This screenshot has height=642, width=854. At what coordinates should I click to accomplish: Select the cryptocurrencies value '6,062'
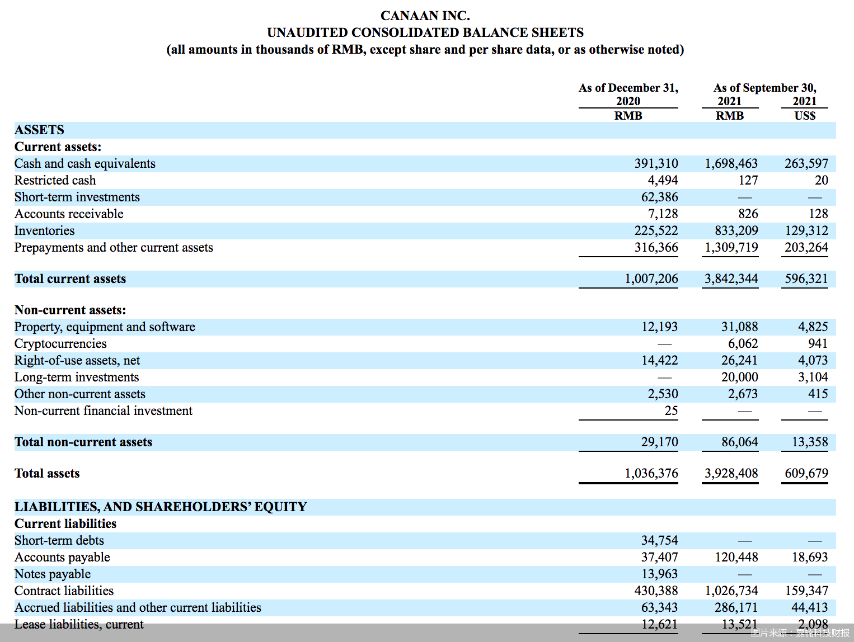(x=743, y=343)
